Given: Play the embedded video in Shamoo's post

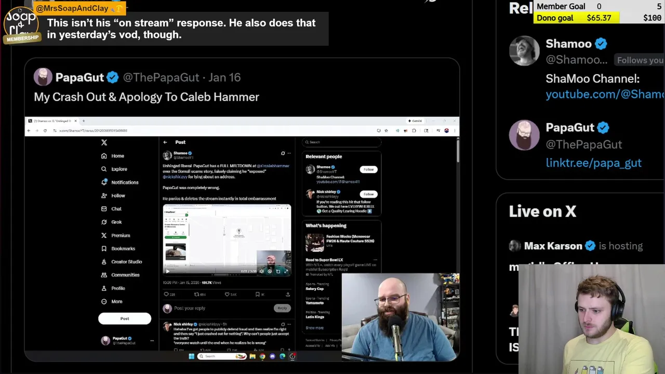Looking at the screenshot, I should pos(167,271).
